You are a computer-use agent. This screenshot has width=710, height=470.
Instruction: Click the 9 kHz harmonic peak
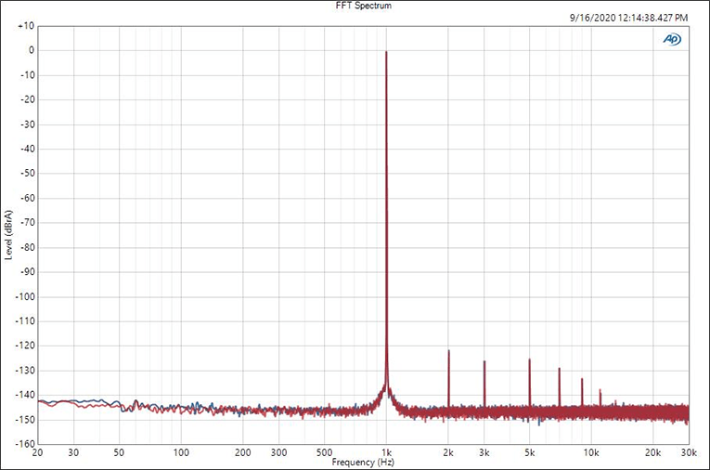582,380
